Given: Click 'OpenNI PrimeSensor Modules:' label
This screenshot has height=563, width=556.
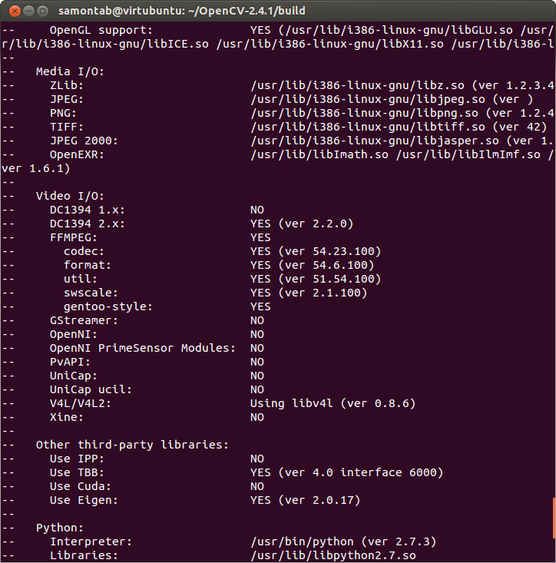Looking at the screenshot, I should point(143,348).
